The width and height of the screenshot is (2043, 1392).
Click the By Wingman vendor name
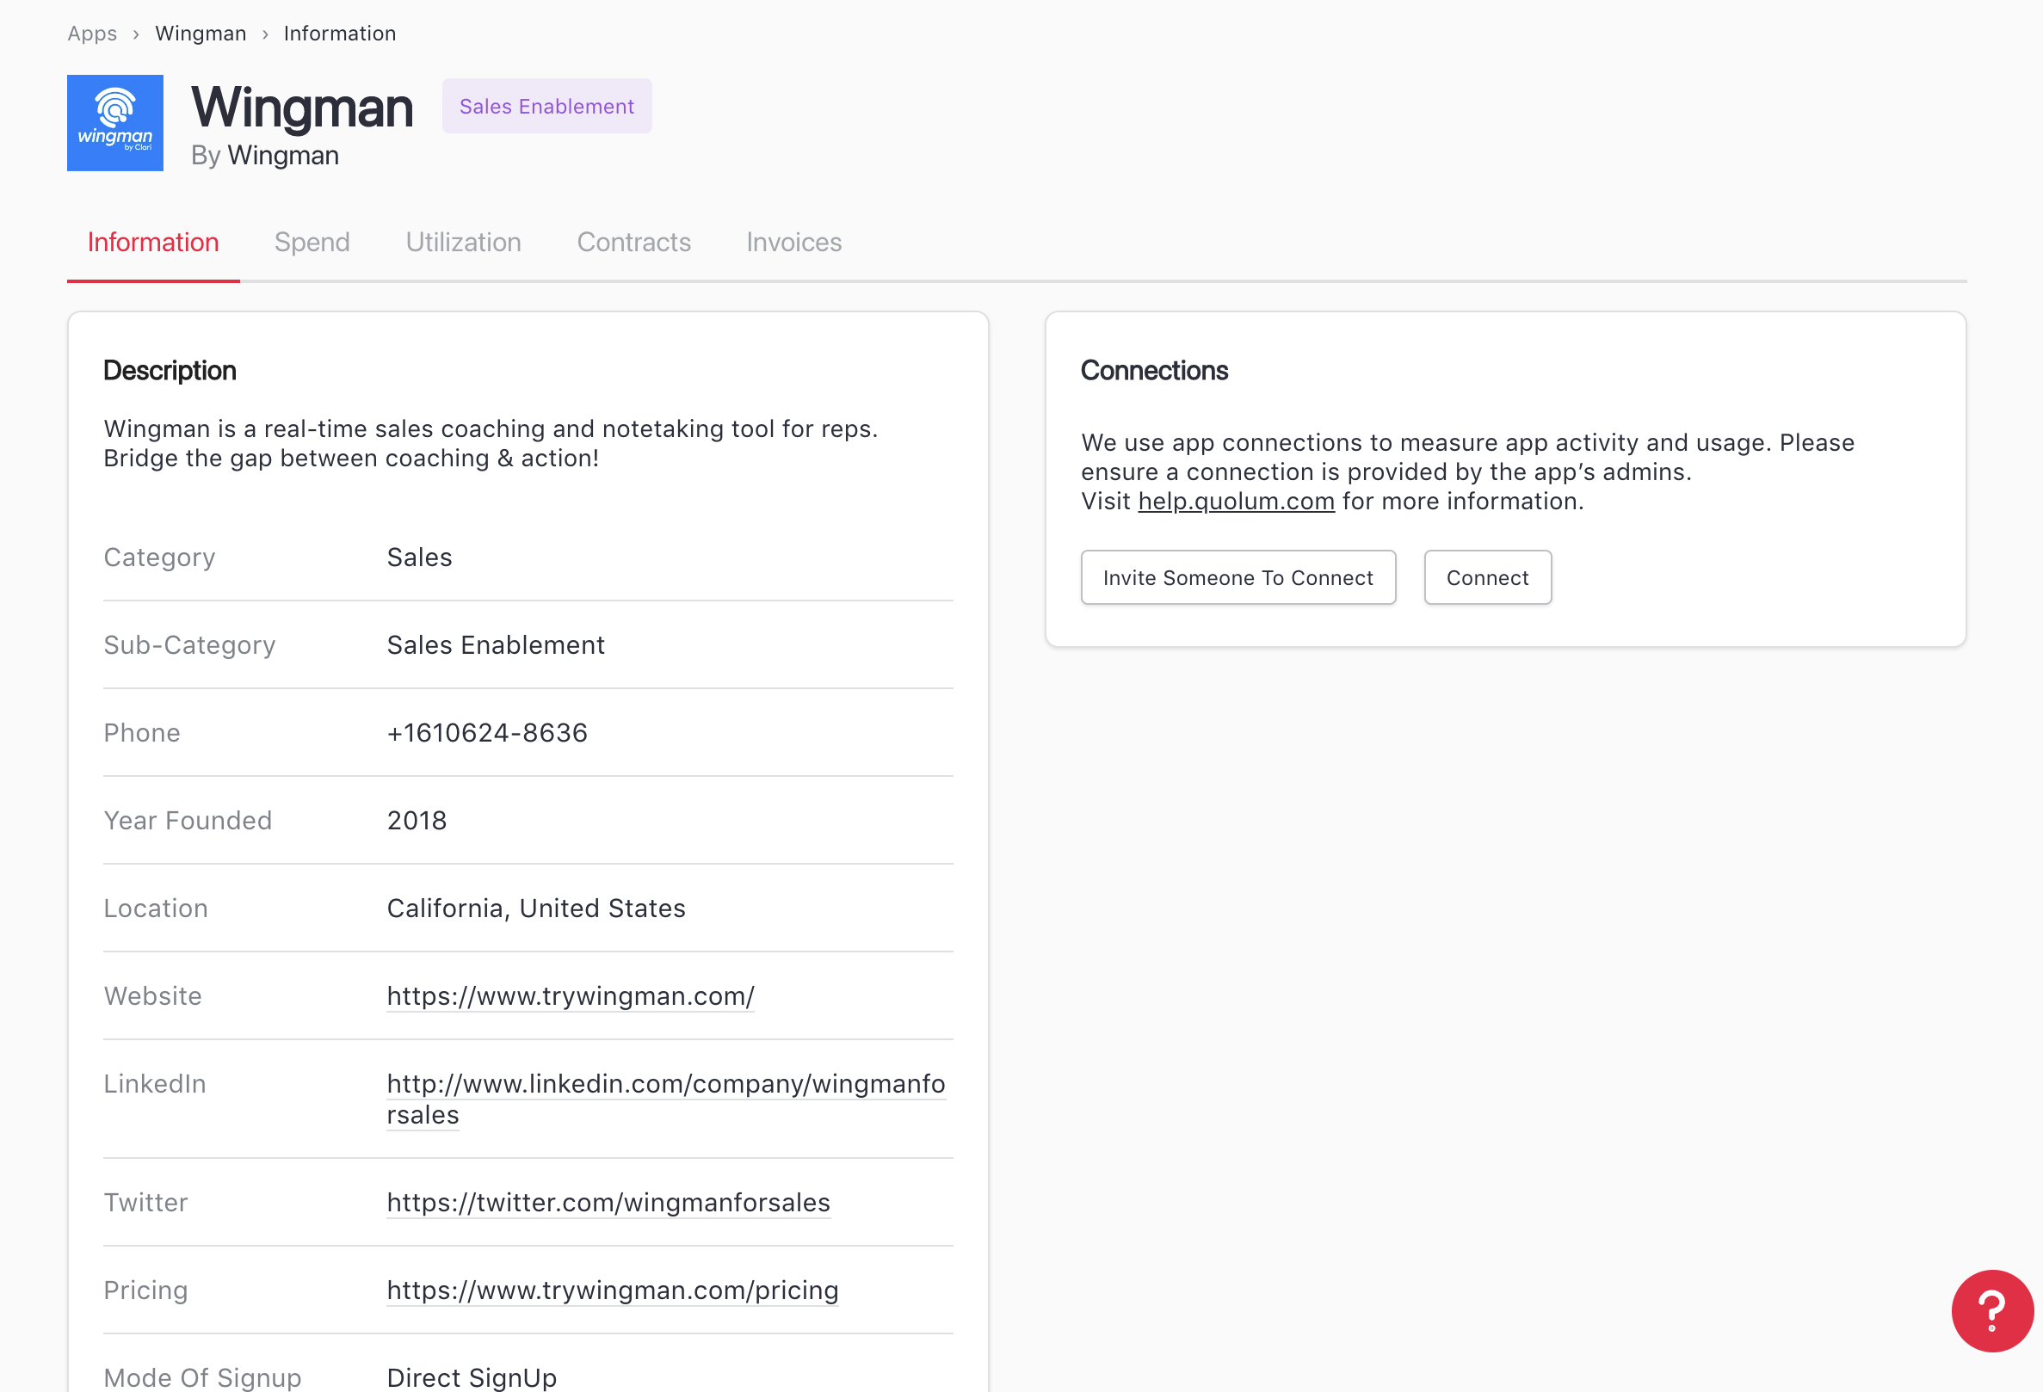[x=282, y=156]
